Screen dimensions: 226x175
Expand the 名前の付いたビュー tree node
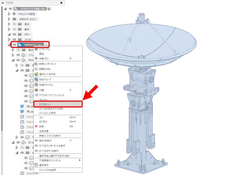click(9, 19)
